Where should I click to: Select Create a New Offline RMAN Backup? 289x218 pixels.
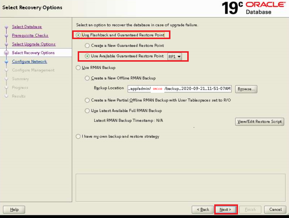click(87, 78)
